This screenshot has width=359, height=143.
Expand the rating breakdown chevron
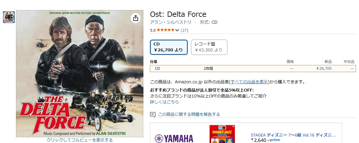(x=177, y=30)
